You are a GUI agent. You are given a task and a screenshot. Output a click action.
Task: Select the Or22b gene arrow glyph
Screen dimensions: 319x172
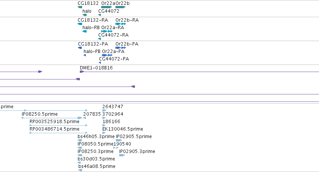[121, 7]
